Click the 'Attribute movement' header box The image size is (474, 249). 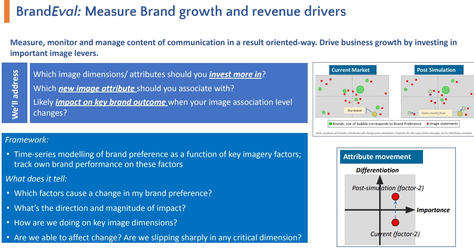click(x=381, y=157)
